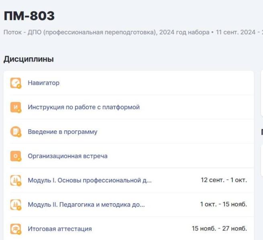Open Инструкция по работе с платформой
The image size is (263, 240).
(84, 107)
